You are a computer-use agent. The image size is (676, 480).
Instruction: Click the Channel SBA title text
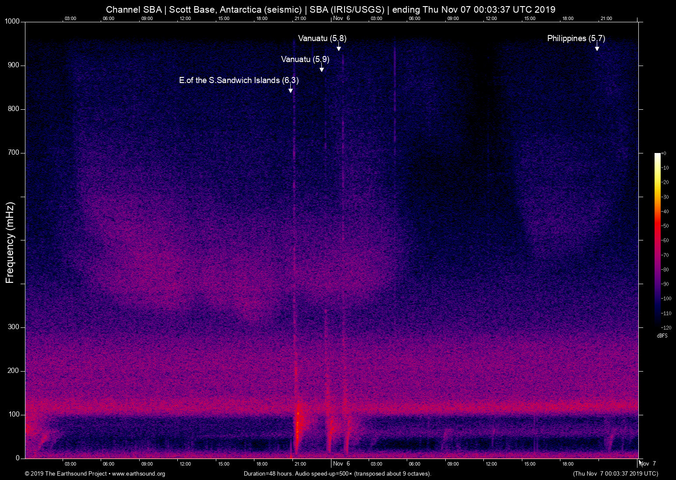[x=134, y=9]
